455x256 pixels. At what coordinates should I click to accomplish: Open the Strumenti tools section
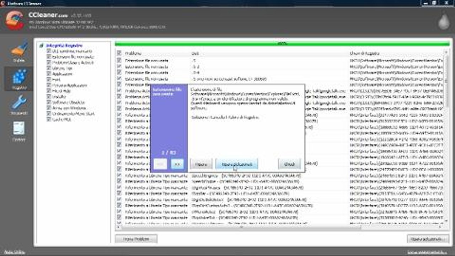click(19, 105)
